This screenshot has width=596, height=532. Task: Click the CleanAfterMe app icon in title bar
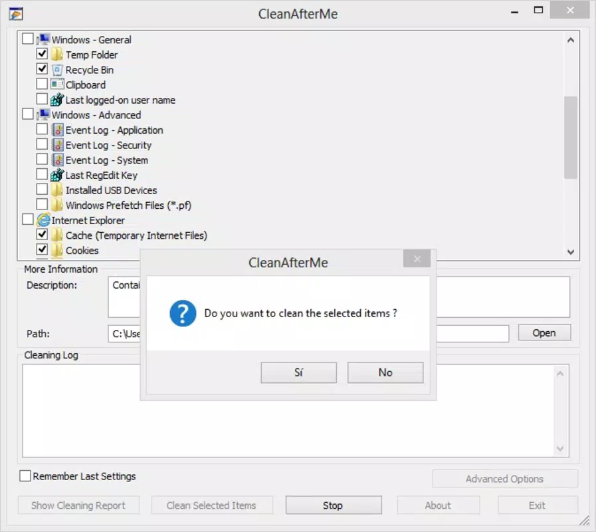pyautogui.click(x=16, y=14)
